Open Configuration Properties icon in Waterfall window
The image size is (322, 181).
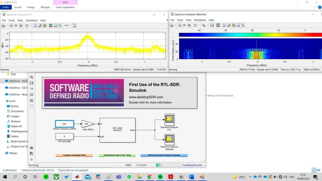[171, 25]
